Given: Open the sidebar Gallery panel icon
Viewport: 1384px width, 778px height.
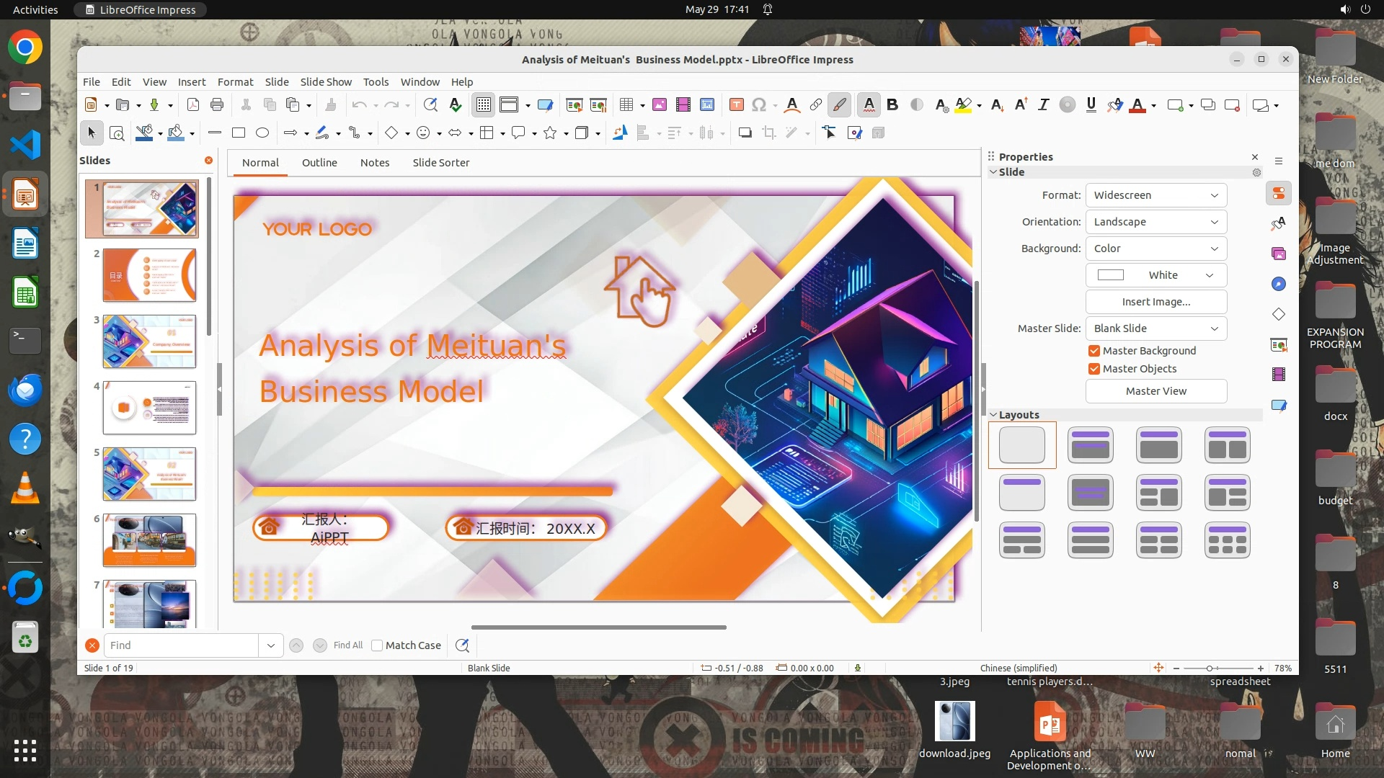Looking at the screenshot, I should 1279,254.
